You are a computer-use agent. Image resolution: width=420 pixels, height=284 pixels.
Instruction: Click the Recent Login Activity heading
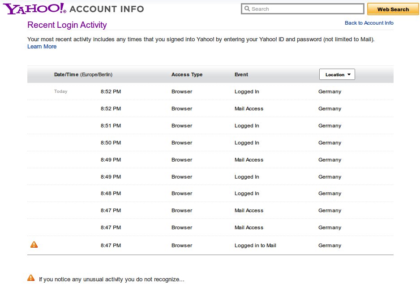click(67, 25)
